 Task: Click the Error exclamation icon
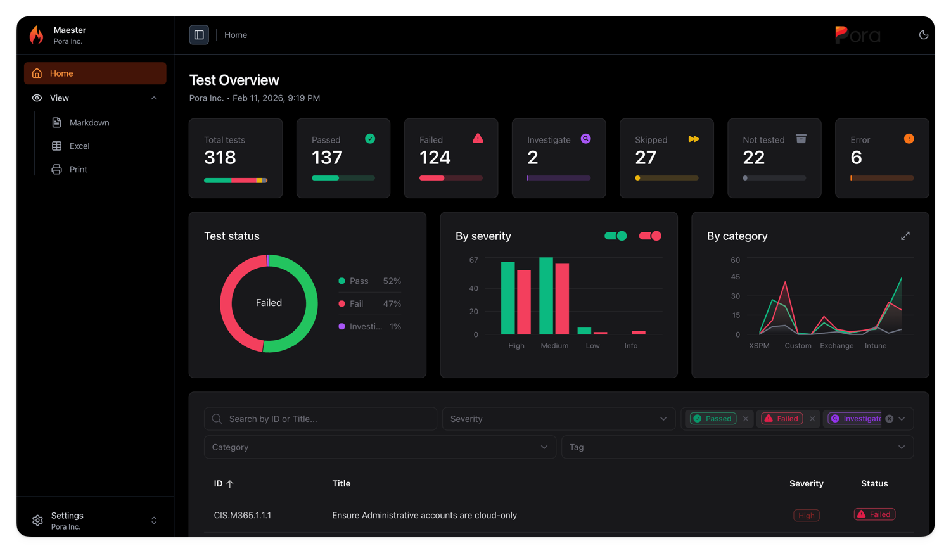pyautogui.click(x=909, y=139)
